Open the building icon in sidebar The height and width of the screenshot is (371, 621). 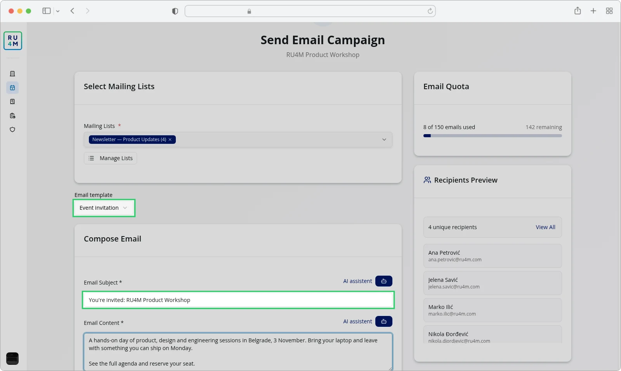coord(12,74)
